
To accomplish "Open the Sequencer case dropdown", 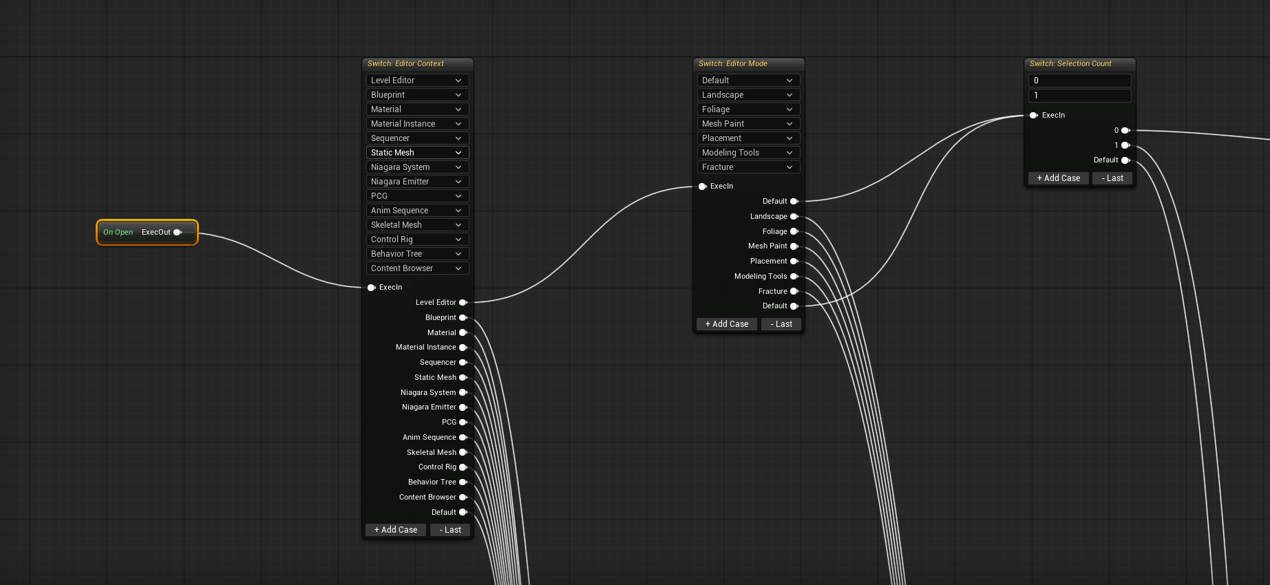I will coord(417,138).
